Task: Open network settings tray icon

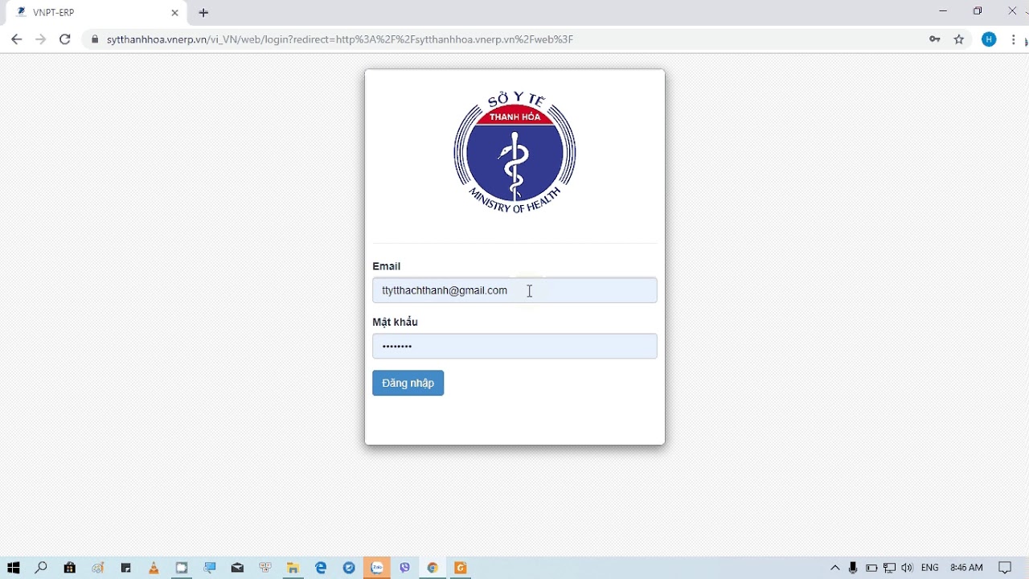Action: coord(889,568)
